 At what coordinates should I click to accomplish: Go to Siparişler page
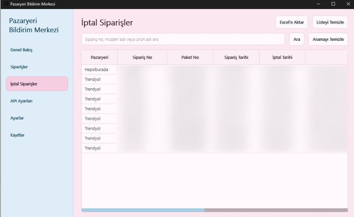point(37,67)
